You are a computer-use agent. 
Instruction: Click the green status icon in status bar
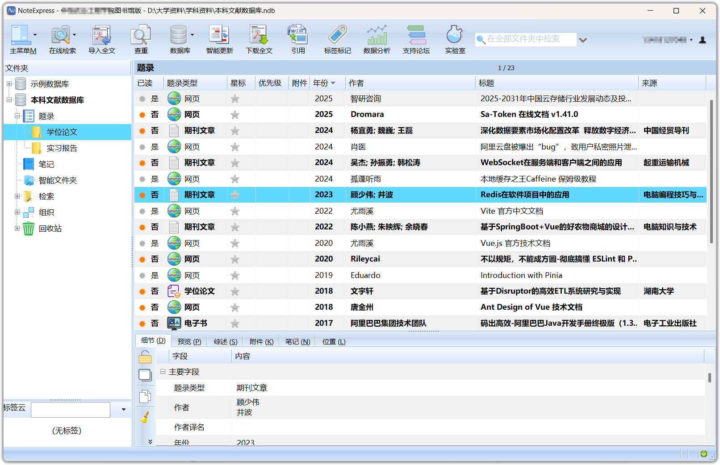pos(704,454)
